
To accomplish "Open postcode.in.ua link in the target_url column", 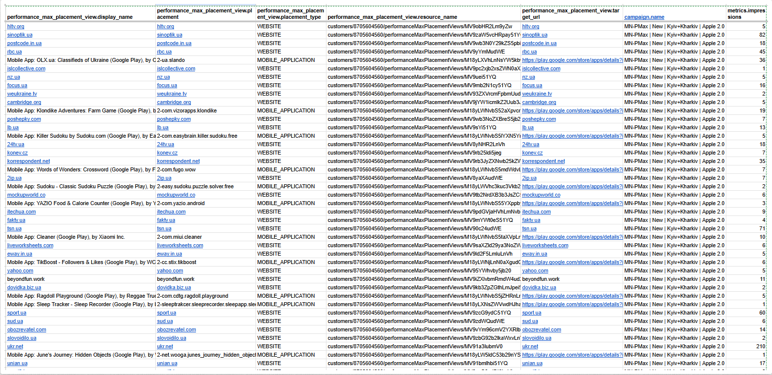I will pyautogui.click(x=539, y=43).
